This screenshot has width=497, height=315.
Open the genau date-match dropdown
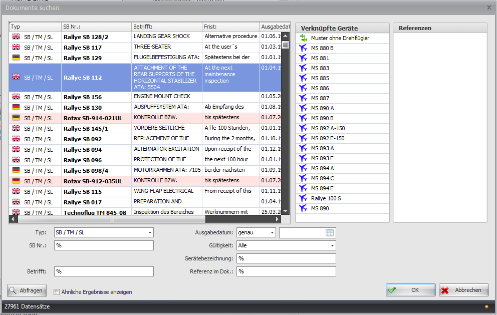272,233
